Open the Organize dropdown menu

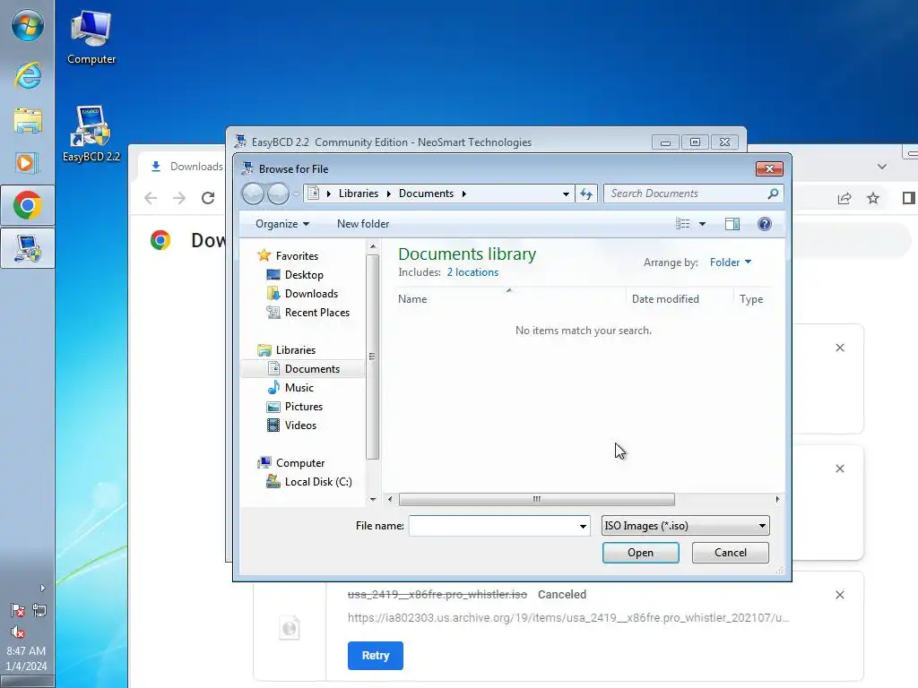(x=282, y=224)
